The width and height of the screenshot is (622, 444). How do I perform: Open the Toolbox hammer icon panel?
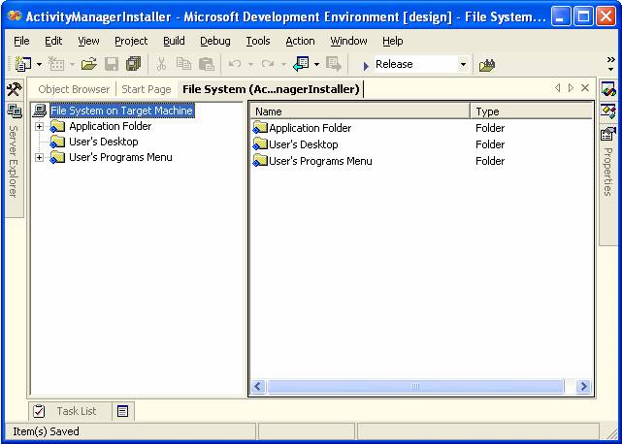tap(15, 89)
